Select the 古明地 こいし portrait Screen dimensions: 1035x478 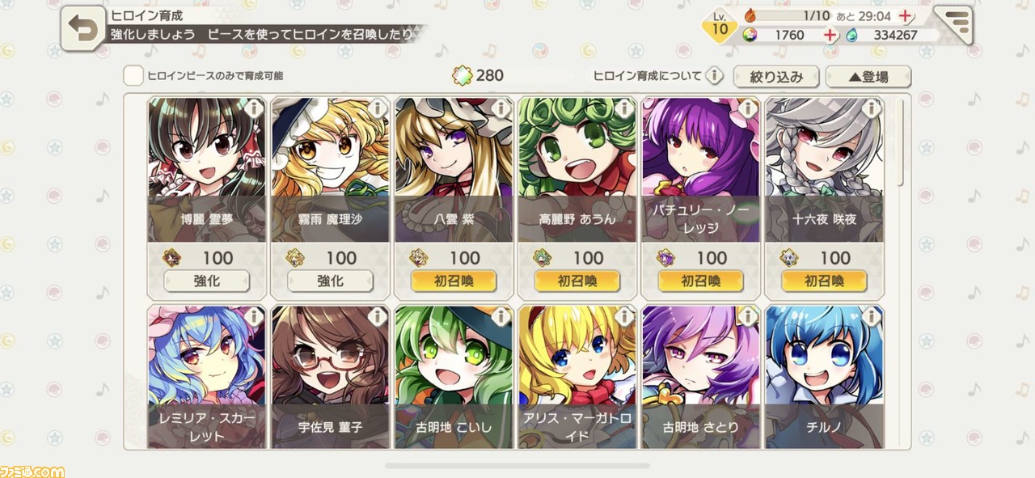[x=454, y=377]
